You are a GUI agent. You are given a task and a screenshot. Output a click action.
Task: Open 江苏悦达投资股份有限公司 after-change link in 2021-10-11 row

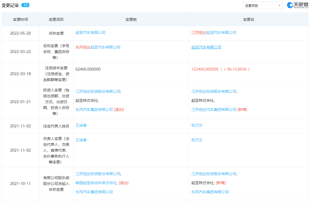(214, 174)
